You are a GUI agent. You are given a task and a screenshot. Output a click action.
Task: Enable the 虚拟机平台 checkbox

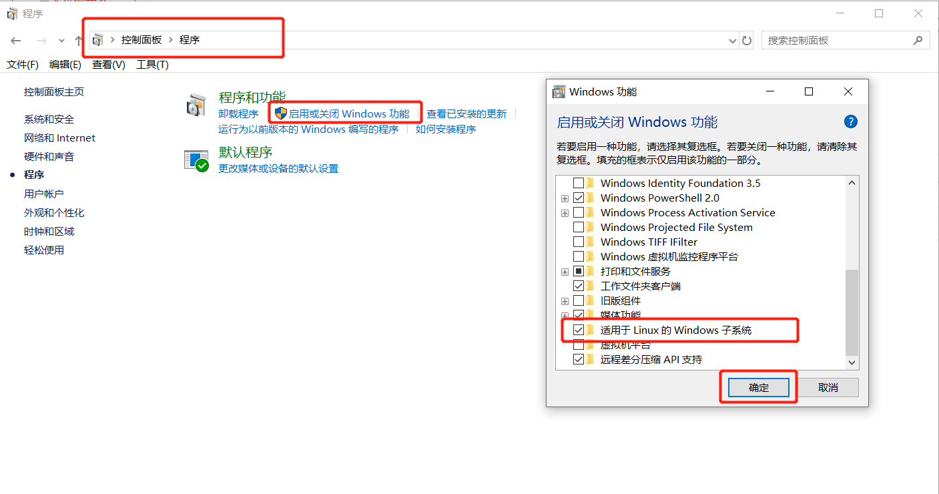tap(579, 344)
